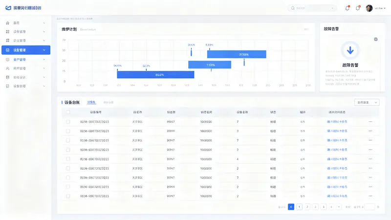This screenshot has width=391, height=220.
Task: Expand the user-silhouette sidebar item using its chevron
Action: (44, 68)
